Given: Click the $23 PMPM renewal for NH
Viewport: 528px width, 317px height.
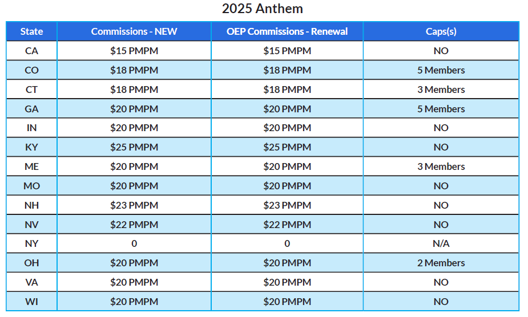Looking at the screenshot, I should (x=287, y=205).
